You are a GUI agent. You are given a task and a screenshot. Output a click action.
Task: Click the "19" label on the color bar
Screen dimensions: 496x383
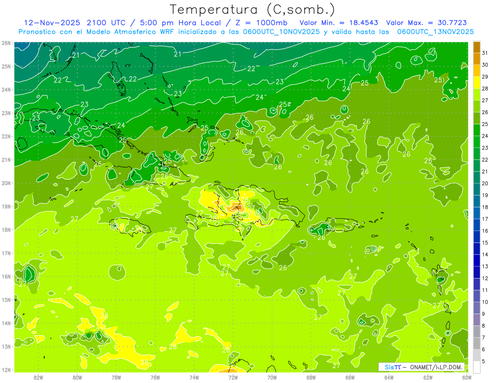(x=485, y=195)
